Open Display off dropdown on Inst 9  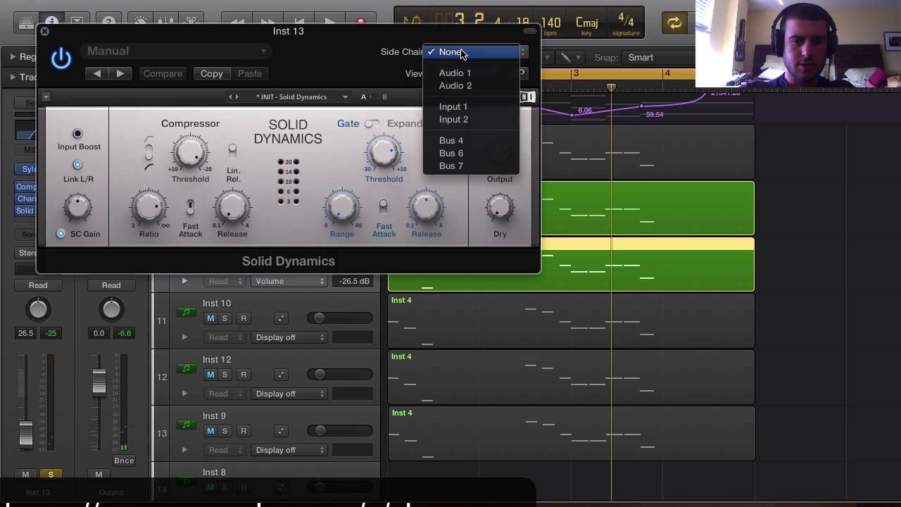[x=289, y=450]
